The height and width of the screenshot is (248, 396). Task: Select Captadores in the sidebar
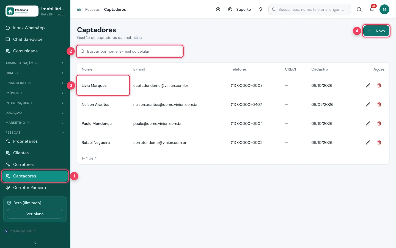(x=35, y=176)
